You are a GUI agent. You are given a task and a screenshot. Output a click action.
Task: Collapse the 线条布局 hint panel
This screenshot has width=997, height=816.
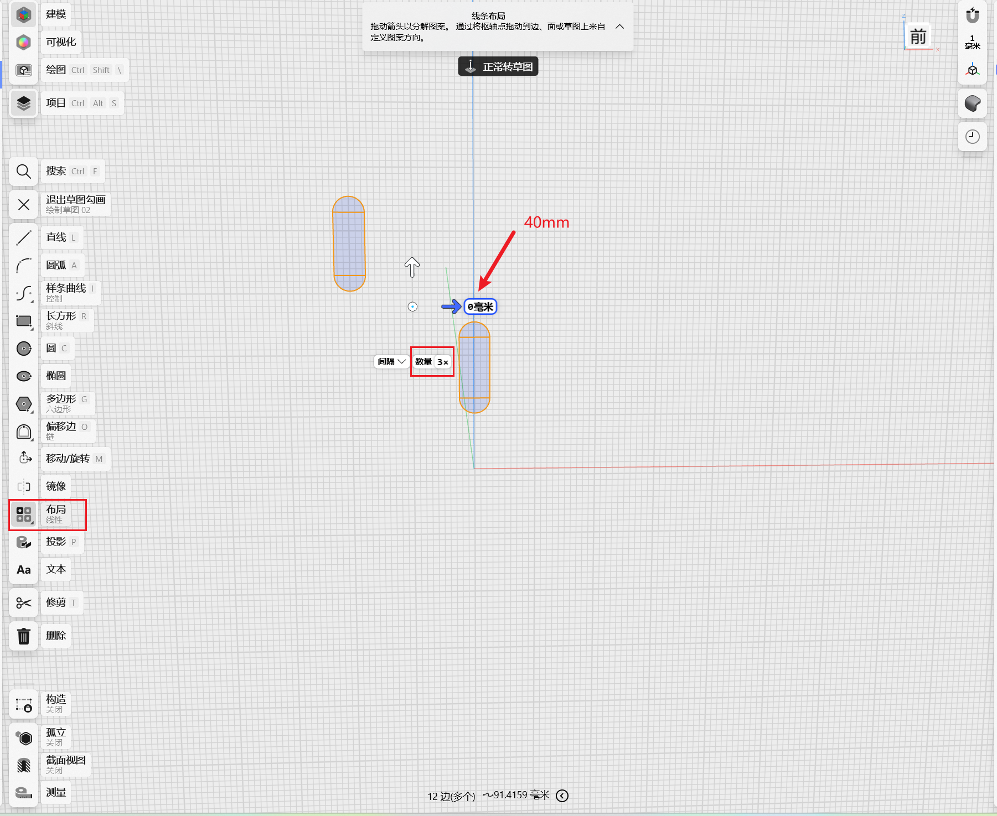pos(620,27)
